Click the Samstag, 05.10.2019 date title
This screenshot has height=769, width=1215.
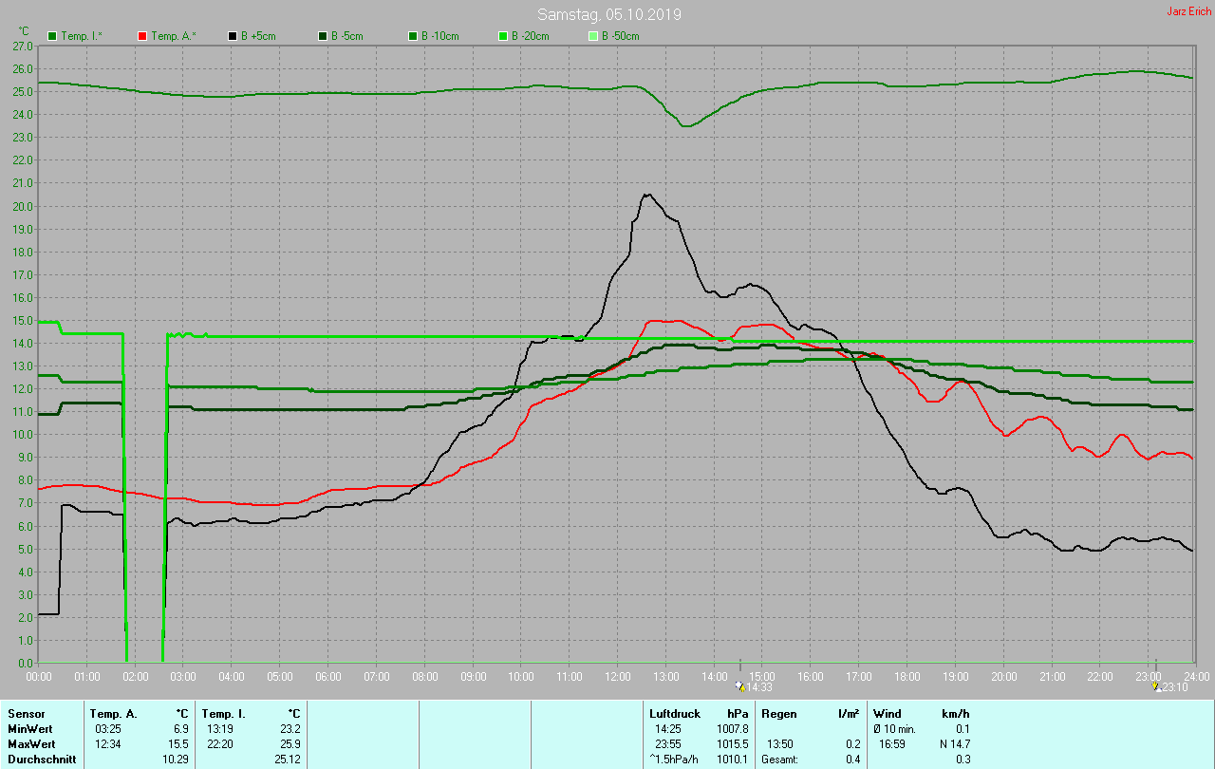pos(608,14)
